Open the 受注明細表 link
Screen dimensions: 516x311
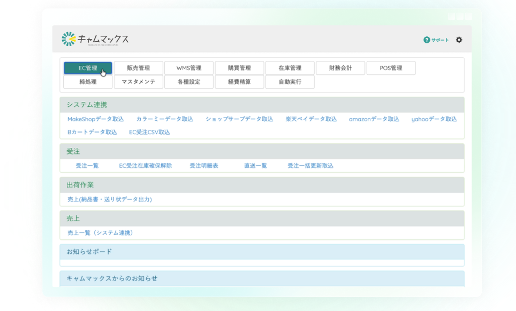pyautogui.click(x=204, y=166)
